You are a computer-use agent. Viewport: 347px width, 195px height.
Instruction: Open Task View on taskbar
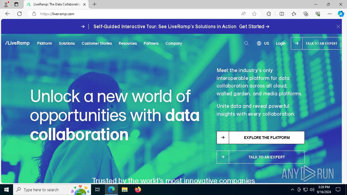click(98, 190)
